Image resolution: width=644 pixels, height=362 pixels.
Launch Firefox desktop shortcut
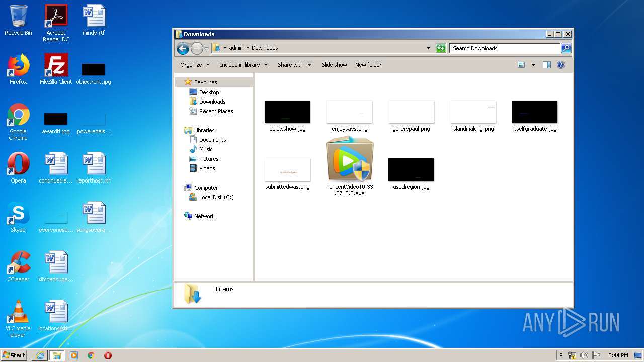pos(18,69)
